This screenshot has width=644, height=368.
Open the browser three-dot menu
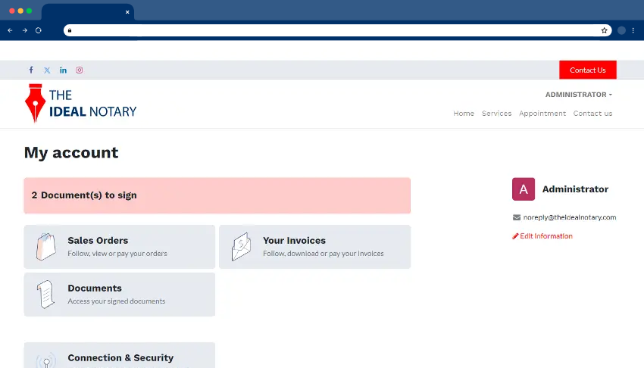point(633,30)
